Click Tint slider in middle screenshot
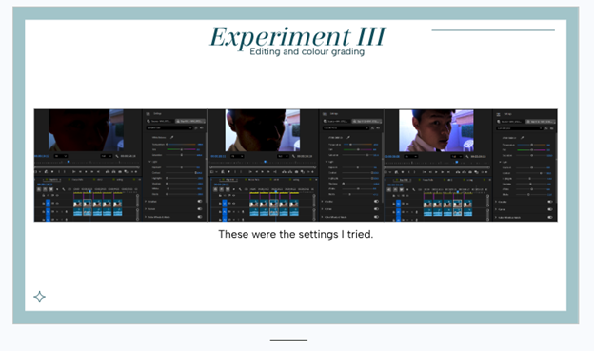The width and height of the screenshot is (594, 351). coord(358,149)
